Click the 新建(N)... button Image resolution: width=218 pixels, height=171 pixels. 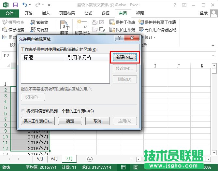(124, 57)
